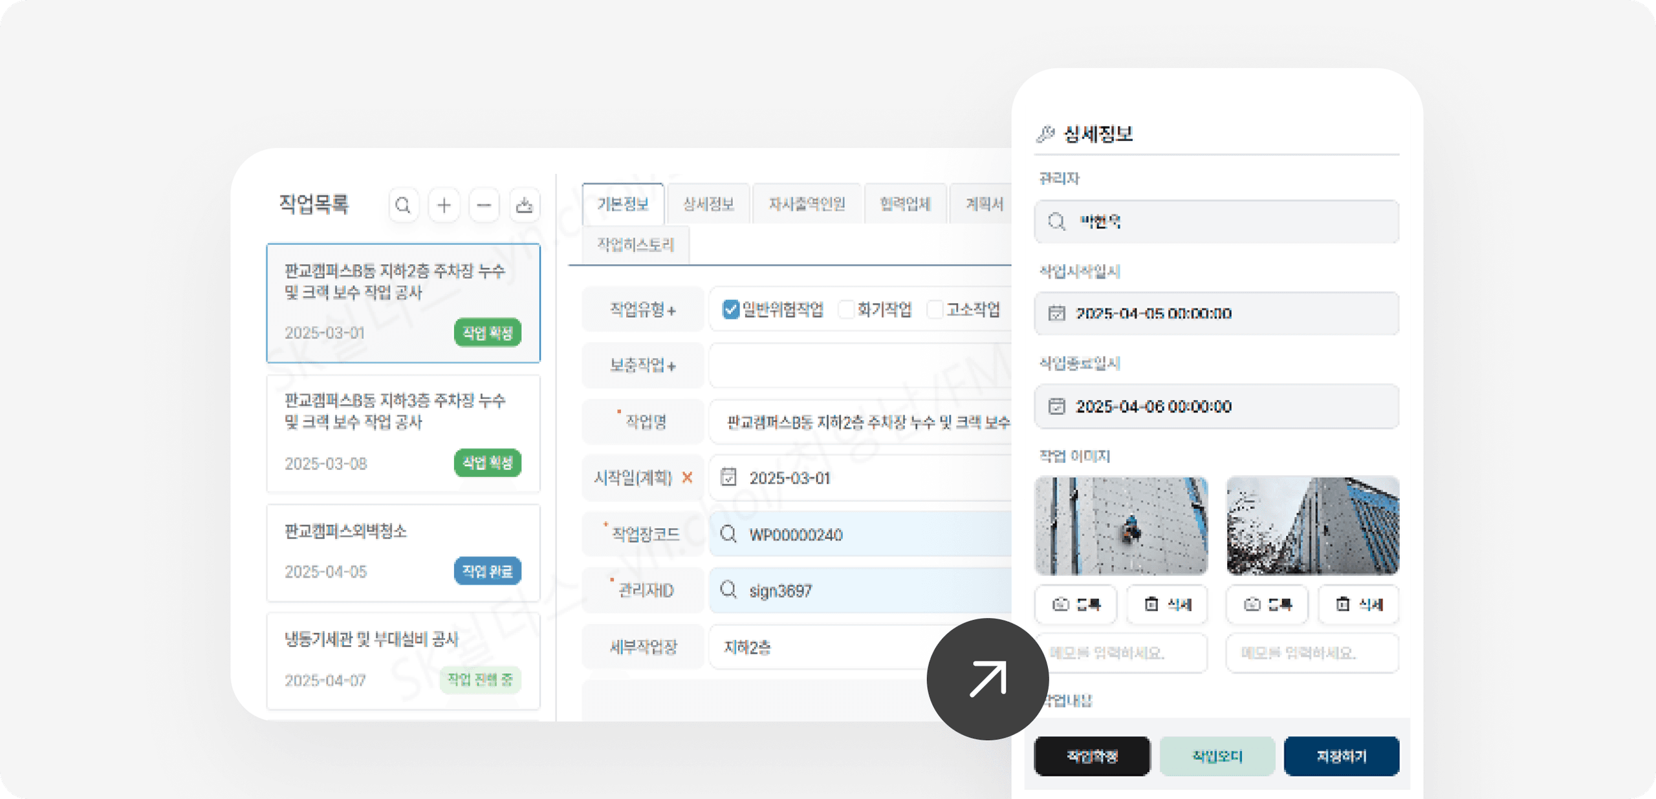This screenshot has width=1656, height=799.
Task: Export the work list using upload icon
Action: [x=524, y=206]
